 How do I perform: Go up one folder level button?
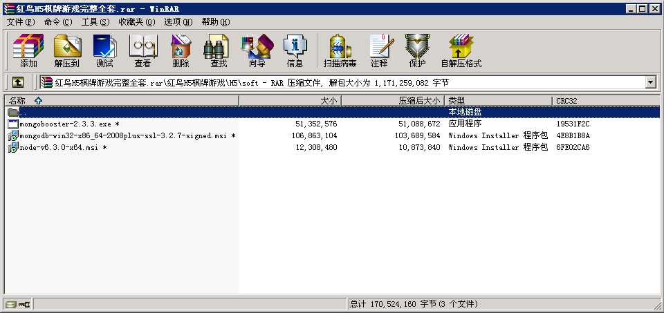(x=18, y=82)
